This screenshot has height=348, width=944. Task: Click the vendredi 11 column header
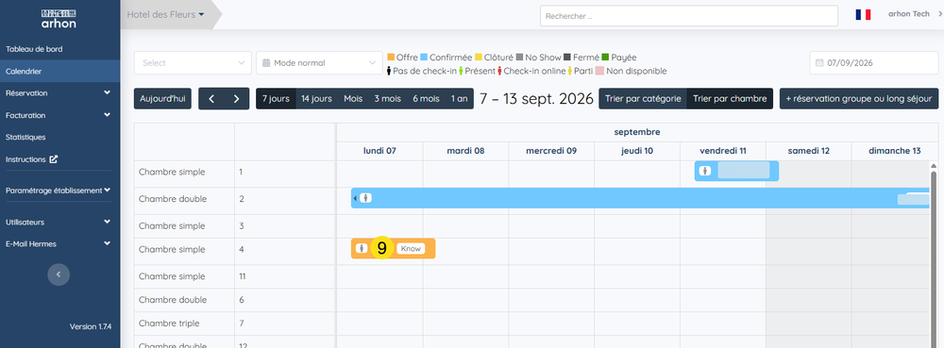(722, 151)
